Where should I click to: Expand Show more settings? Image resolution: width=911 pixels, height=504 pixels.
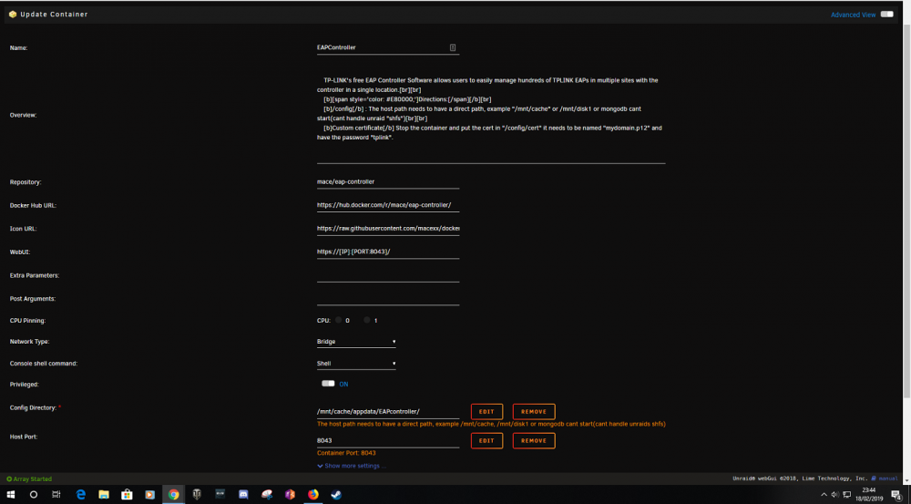[x=352, y=466]
